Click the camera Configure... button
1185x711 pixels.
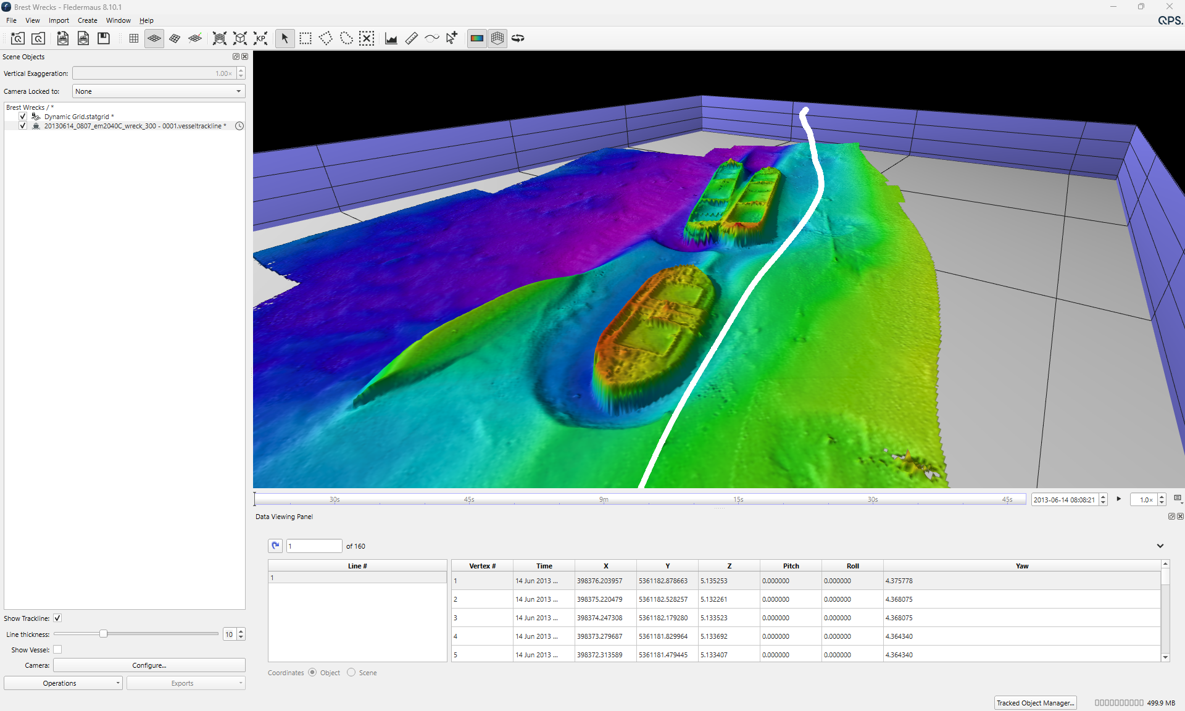point(149,665)
